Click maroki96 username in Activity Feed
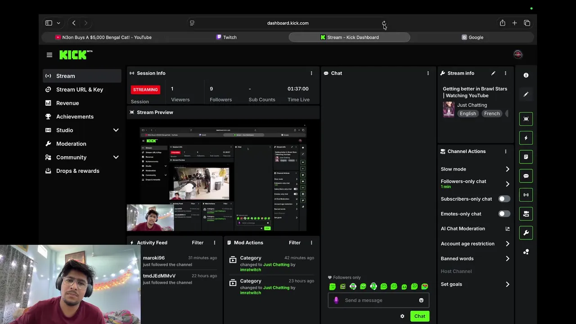 pos(154,258)
